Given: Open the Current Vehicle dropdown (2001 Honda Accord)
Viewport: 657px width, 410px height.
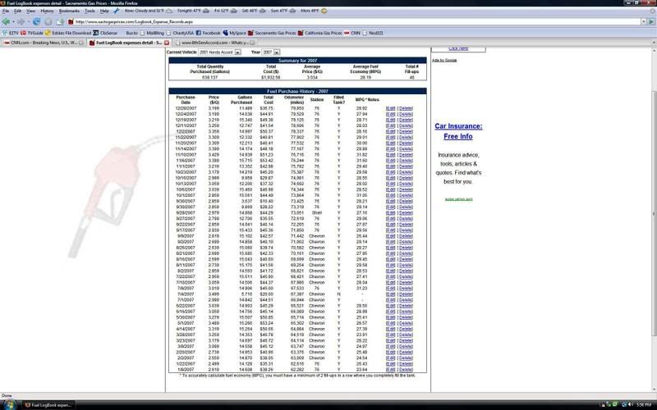Looking at the screenshot, I should [x=219, y=52].
